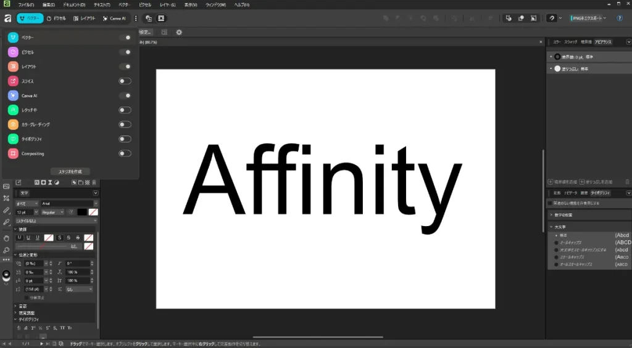Click the black text color swatch
The width and height of the screenshot is (632, 348).
(82, 212)
